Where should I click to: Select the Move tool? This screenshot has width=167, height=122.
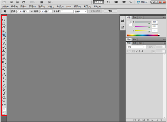pyautogui.click(x=4, y=20)
